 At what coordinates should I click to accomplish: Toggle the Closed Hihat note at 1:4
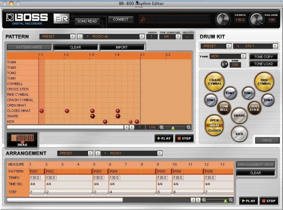click(118, 111)
